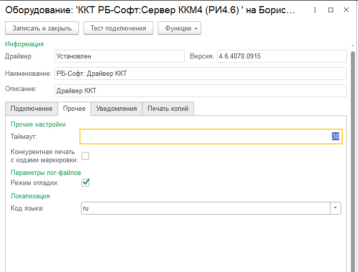Screen dimensions: 358x272
Task: Open the three-dot window options menu
Action: (315, 10)
